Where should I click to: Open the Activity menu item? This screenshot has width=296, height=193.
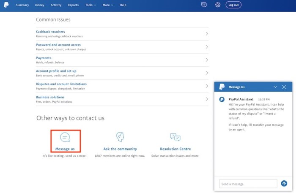(56, 5)
